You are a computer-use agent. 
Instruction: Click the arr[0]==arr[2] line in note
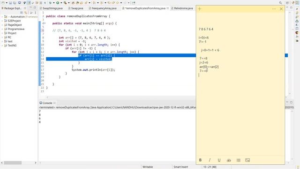209,67
